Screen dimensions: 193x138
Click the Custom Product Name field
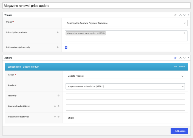click(125, 107)
